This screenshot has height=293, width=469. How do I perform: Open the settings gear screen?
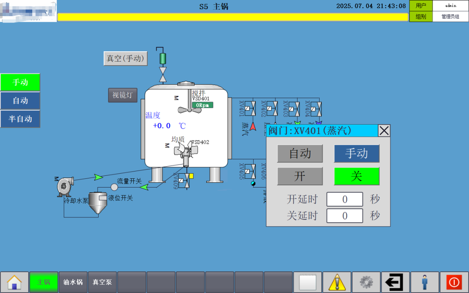367,282
